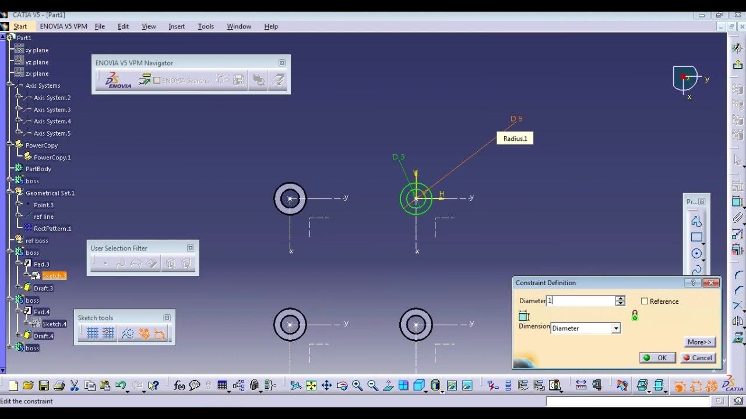Screen dimensions: 746x419
Task: Increase the Diameter value with up spinner
Action: 620,299
